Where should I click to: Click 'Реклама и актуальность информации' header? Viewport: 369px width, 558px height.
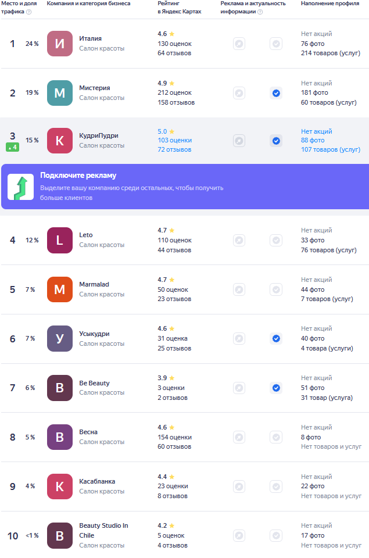[x=253, y=8]
